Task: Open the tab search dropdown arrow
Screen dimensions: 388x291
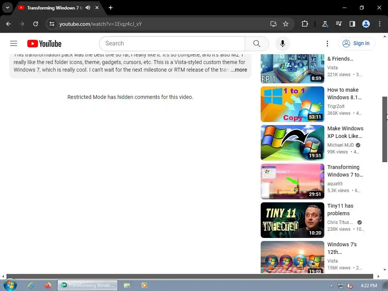Action: click(8, 8)
